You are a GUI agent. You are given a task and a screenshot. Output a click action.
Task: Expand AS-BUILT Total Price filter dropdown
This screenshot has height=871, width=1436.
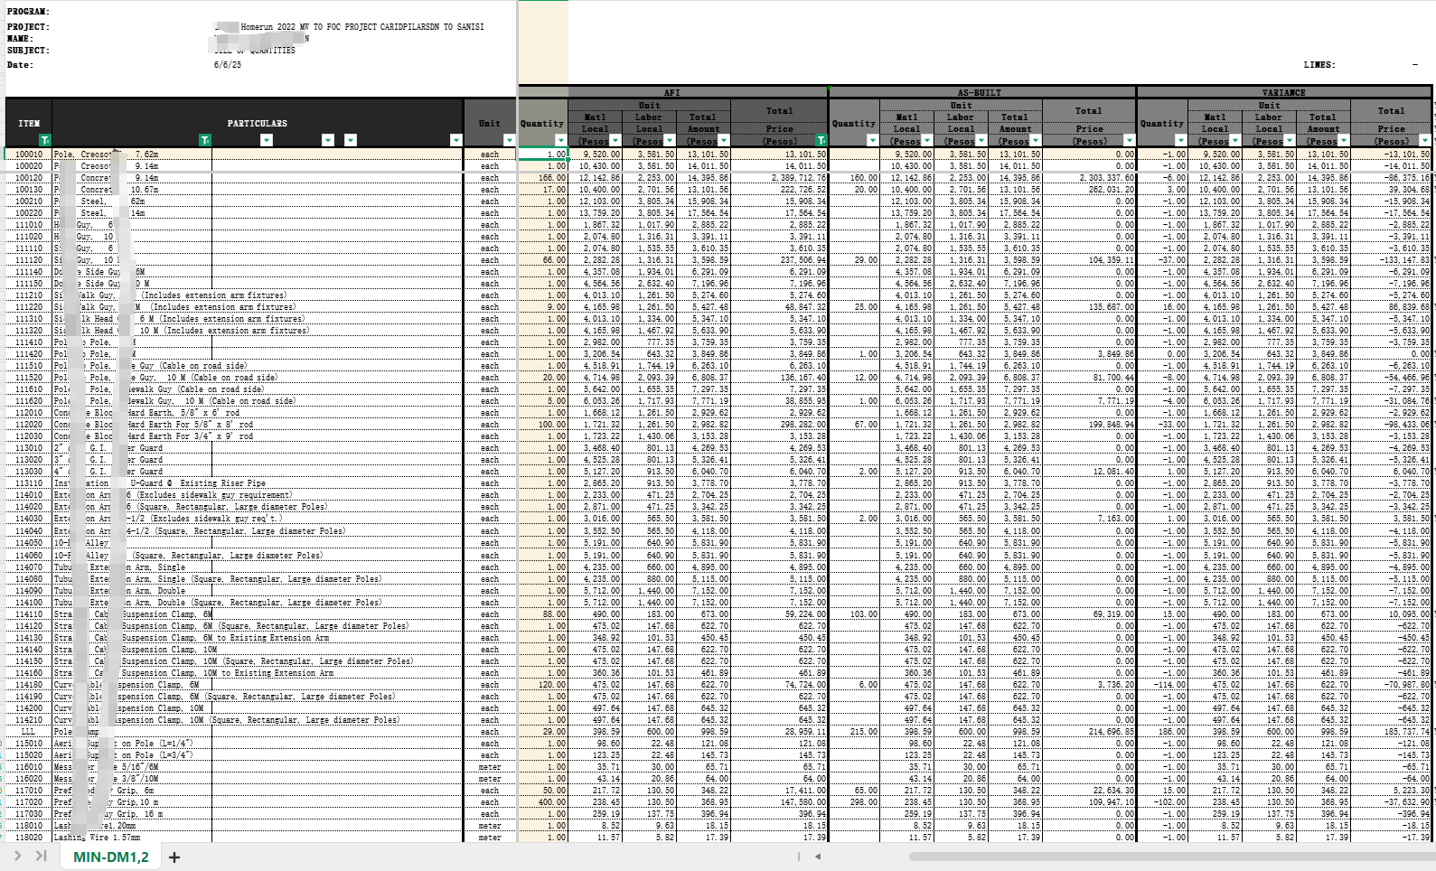[1129, 140]
